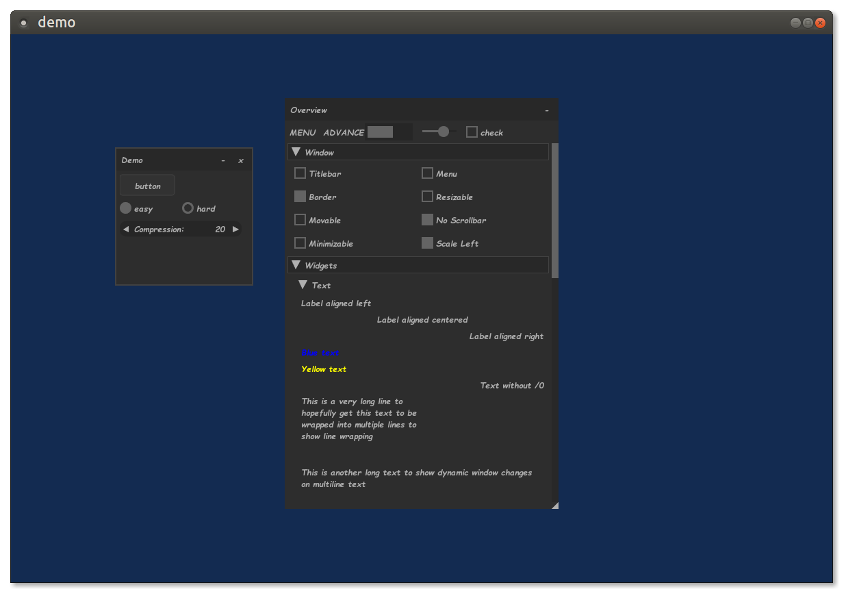
Task: Click the 'Yellow text' label
Action: (x=324, y=369)
